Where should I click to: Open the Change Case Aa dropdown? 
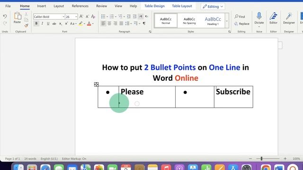click(73, 24)
